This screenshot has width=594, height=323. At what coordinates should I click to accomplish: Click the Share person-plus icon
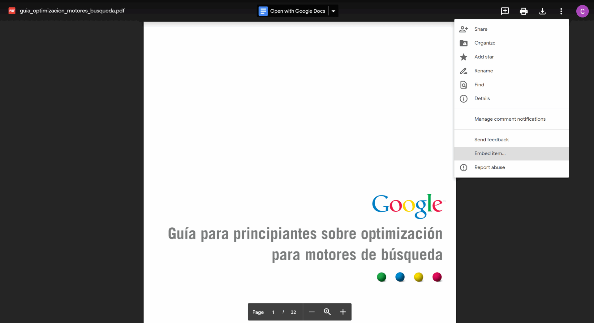click(463, 29)
